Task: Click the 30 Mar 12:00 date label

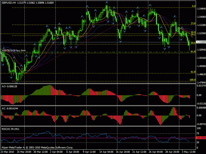Action: pos(41,152)
